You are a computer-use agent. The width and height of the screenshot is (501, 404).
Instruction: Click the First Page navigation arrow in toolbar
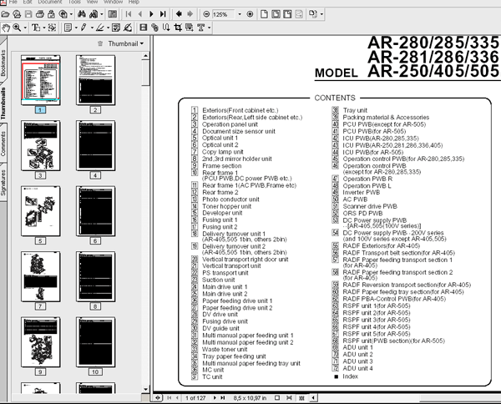pos(128,14)
